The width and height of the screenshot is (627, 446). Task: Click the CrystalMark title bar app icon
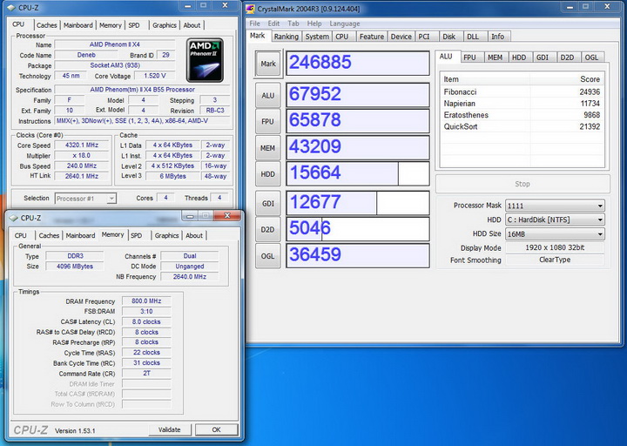coord(250,8)
